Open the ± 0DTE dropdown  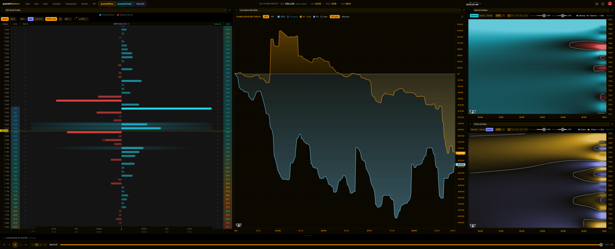pyautogui.click(x=83, y=19)
